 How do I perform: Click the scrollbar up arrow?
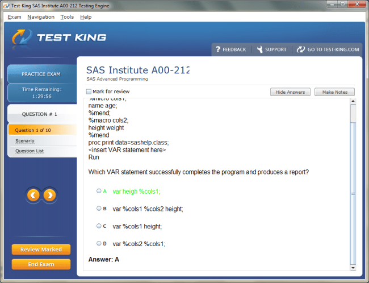[353, 101]
